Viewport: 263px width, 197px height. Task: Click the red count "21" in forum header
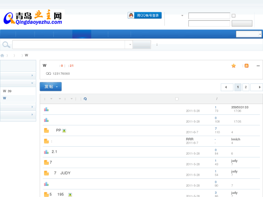pos(72,66)
